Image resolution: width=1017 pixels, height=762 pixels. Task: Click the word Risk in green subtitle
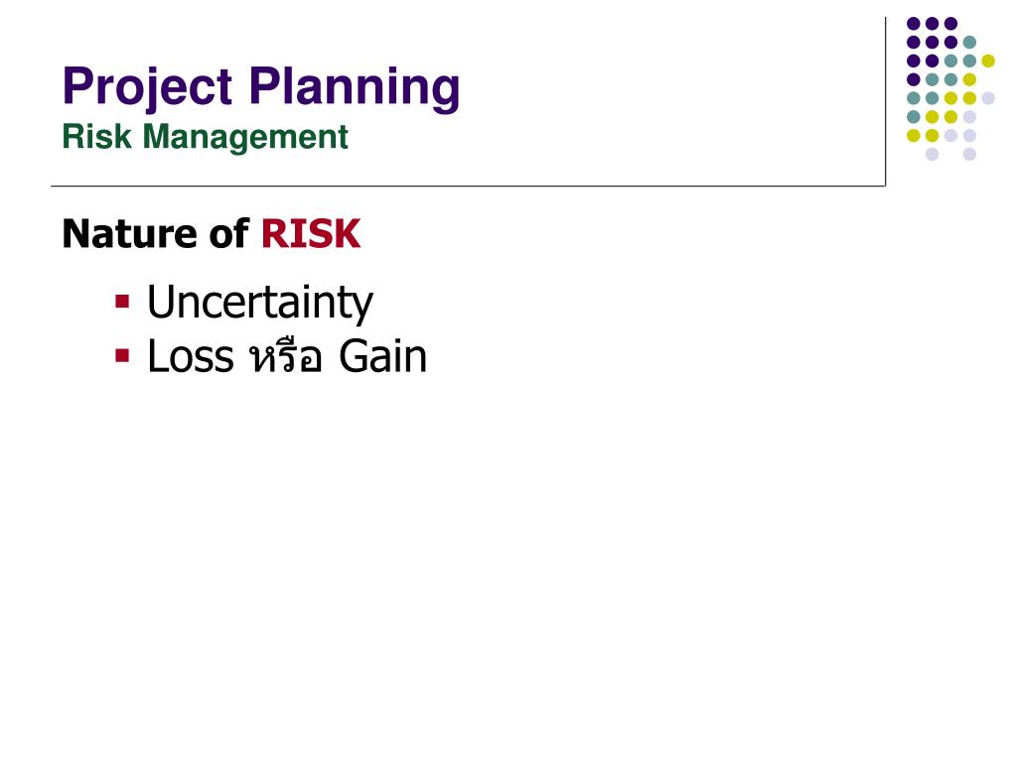[96, 137]
